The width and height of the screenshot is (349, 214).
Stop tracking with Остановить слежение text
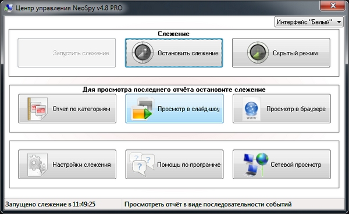188,53
